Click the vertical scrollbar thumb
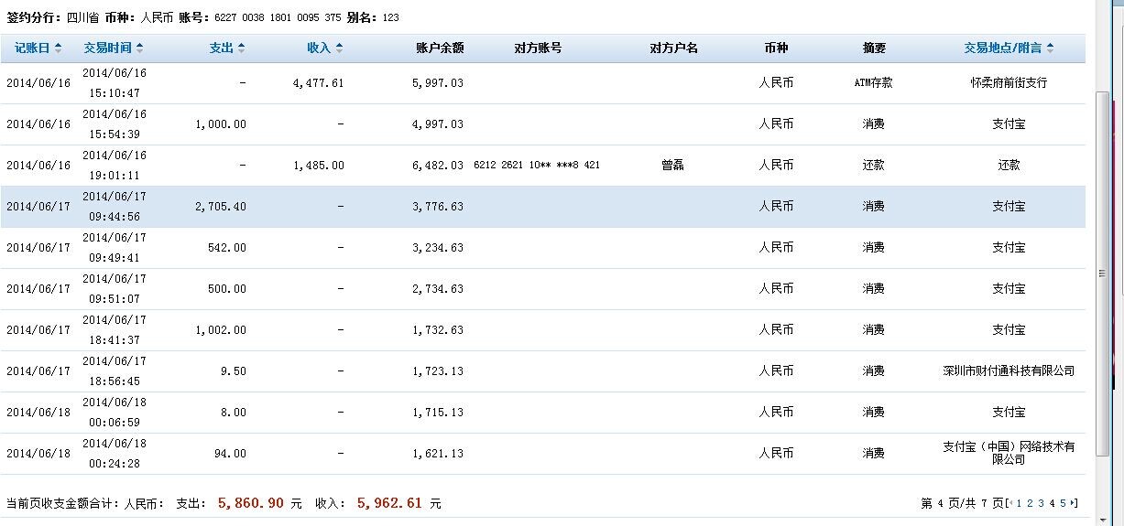 click(x=1104, y=273)
